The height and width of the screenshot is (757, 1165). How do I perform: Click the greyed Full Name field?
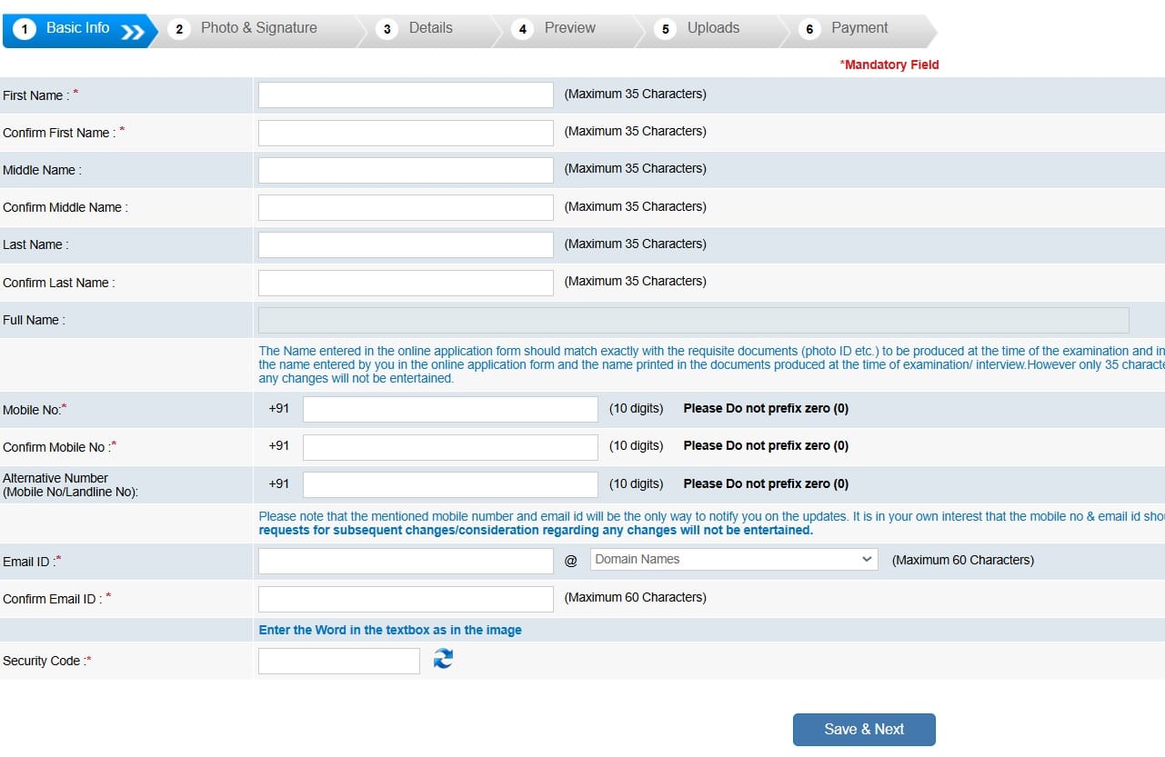694,320
